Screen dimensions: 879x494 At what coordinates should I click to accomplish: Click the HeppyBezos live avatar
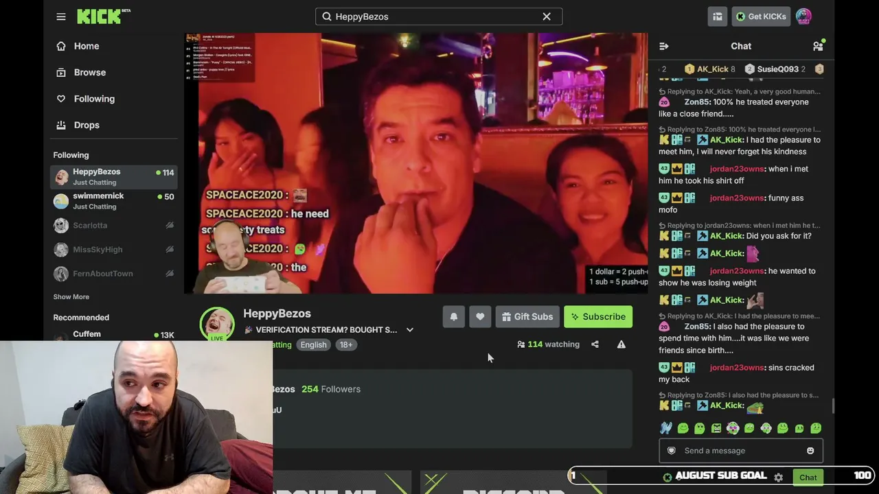coord(217,324)
